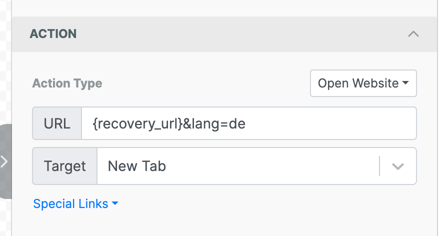Click the caret next to Special Links
Screen dimensions: 448x236
115,204
